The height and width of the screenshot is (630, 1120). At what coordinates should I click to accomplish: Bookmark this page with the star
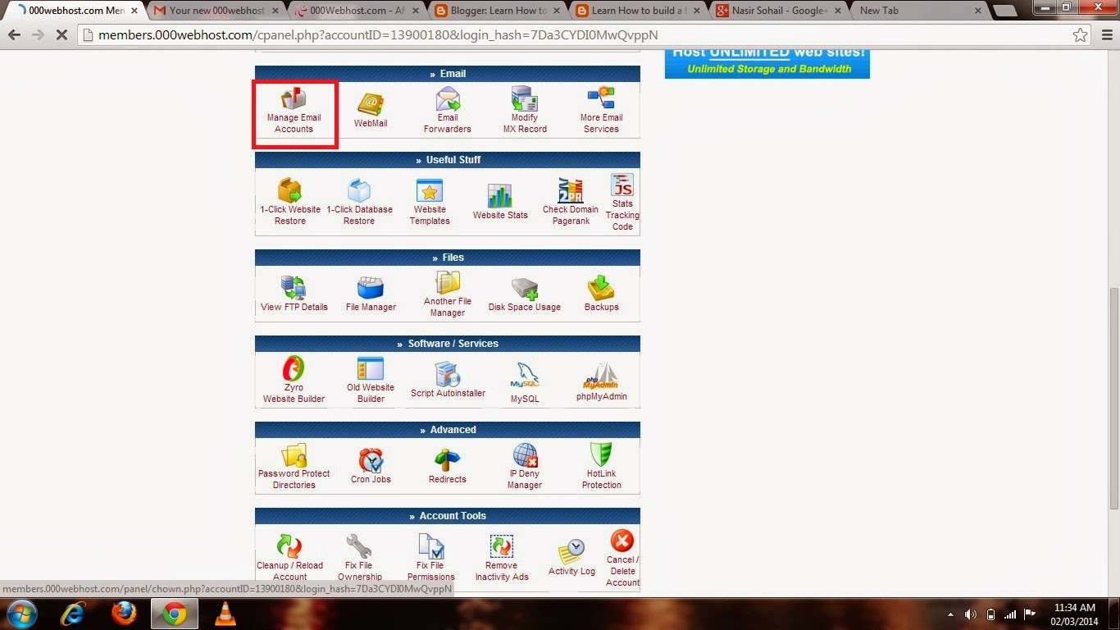point(1080,35)
